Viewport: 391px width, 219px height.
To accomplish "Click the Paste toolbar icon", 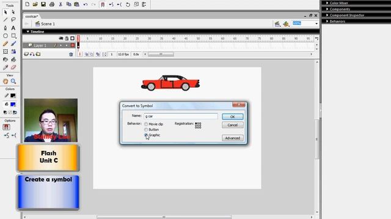I will (x=77, y=4).
